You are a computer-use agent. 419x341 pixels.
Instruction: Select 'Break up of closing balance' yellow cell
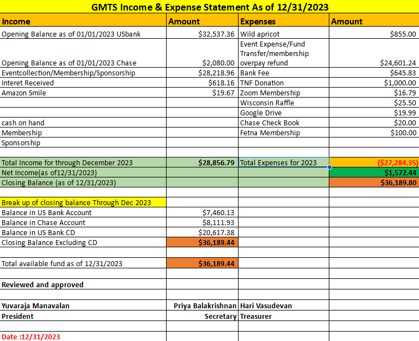(83, 202)
